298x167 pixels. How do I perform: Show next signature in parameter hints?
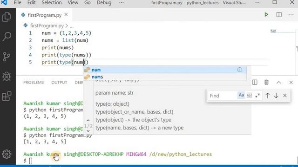click(x=88, y=131)
